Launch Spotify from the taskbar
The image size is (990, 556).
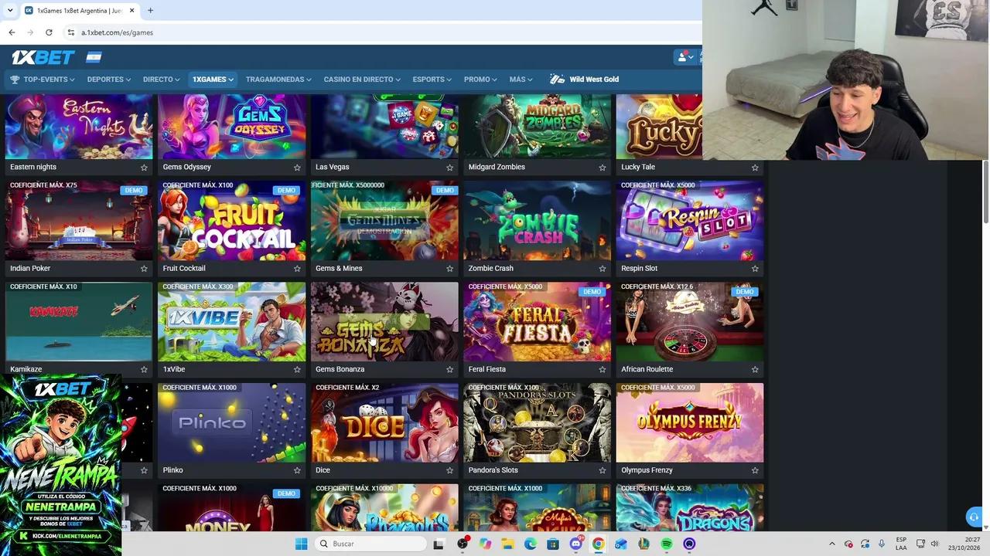667,544
